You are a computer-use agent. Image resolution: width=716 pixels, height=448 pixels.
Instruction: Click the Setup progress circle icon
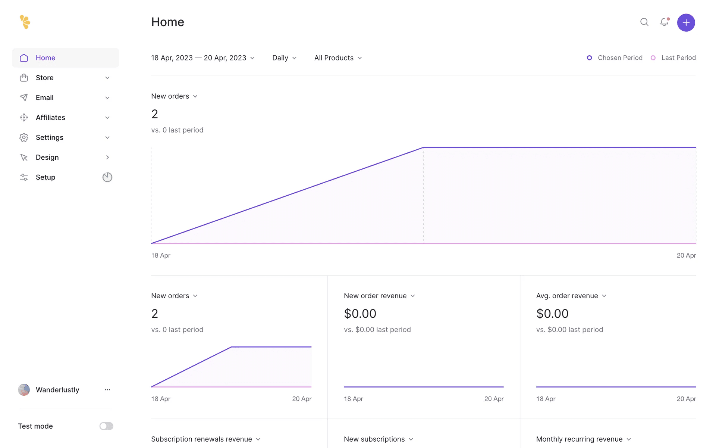click(107, 177)
